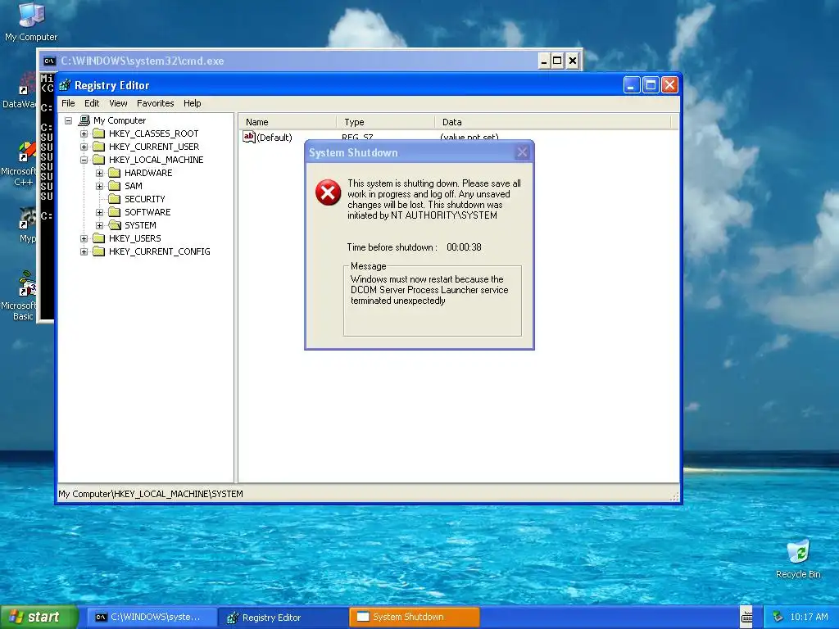Click the on-screen keyboard taskbar icon
The width and height of the screenshot is (839, 629).
[746, 618]
